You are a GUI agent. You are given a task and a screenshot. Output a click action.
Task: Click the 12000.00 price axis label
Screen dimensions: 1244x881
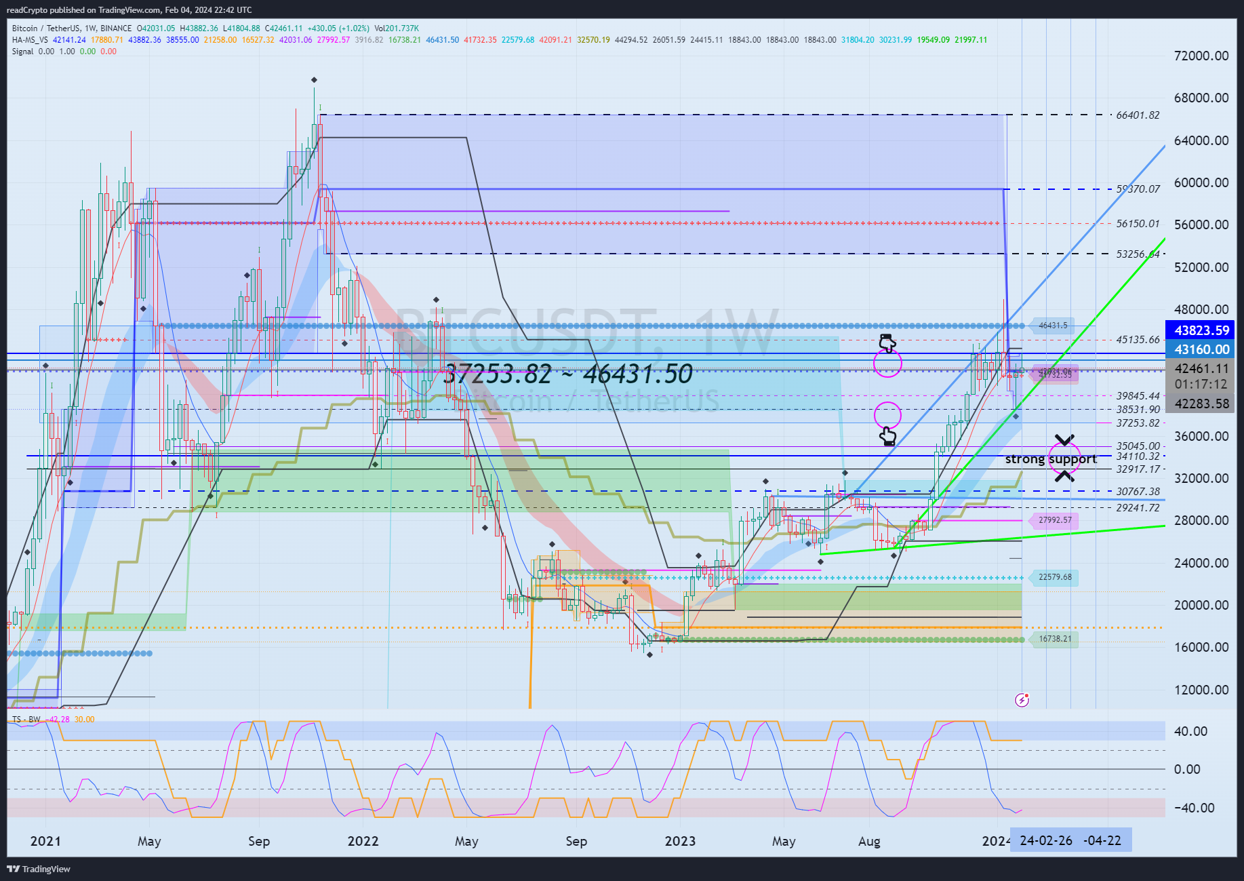[x=1201, y=690]
